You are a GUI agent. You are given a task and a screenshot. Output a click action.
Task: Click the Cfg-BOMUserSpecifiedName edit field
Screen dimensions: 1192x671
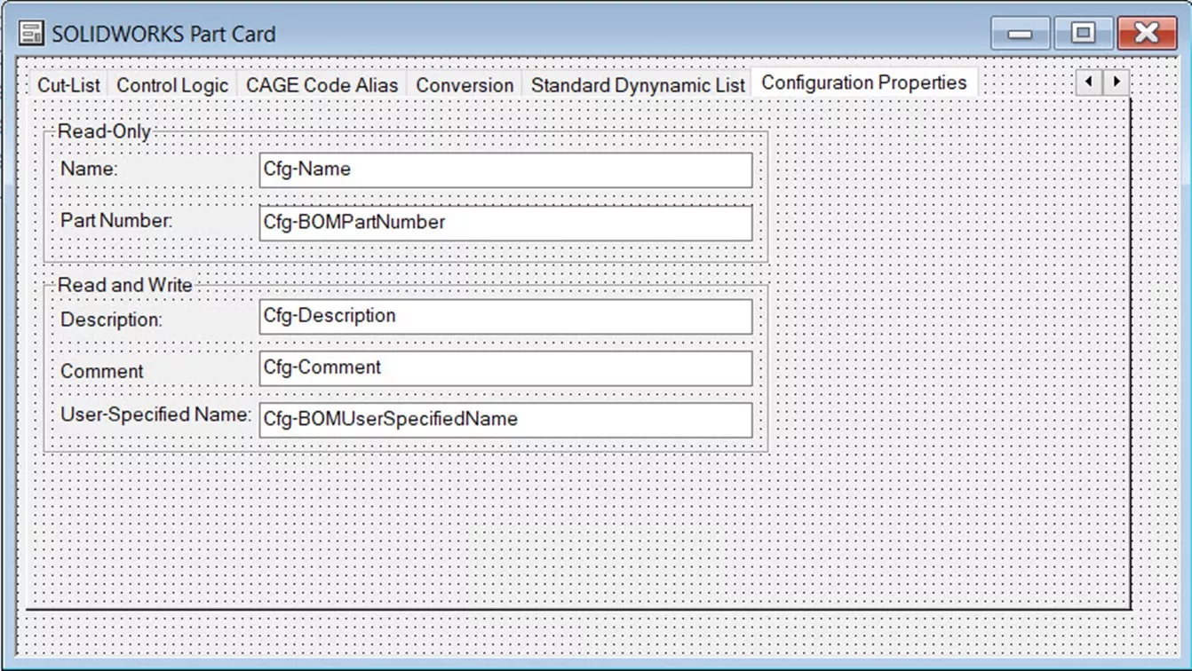505,420
